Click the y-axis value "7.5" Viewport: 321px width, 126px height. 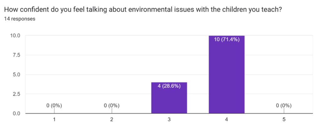coord(17,55)
